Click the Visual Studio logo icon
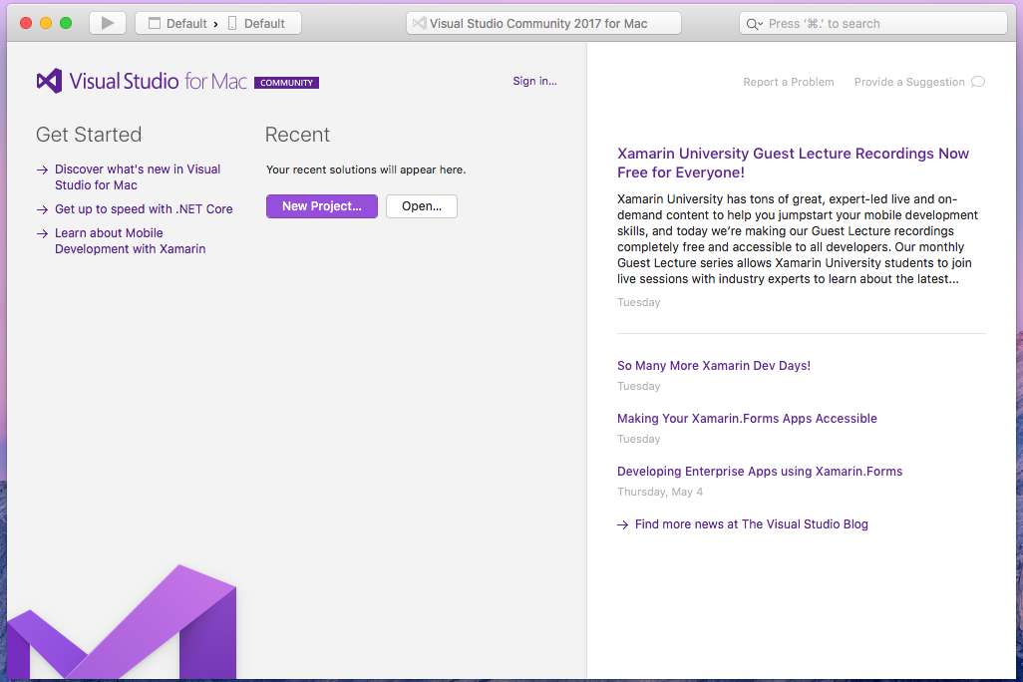The image size is (1023, 682). pyautogui.click(x=49, y=82)
